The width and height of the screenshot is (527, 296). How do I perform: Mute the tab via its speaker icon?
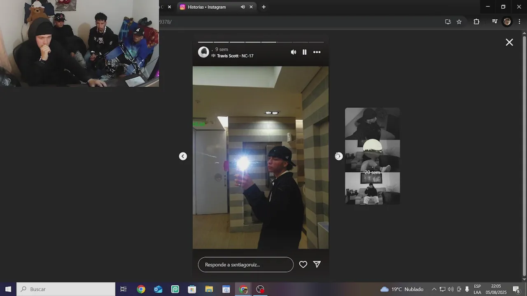tap(243, 7)
